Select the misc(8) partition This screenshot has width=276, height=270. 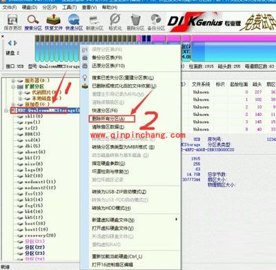(x=34, y=164)
